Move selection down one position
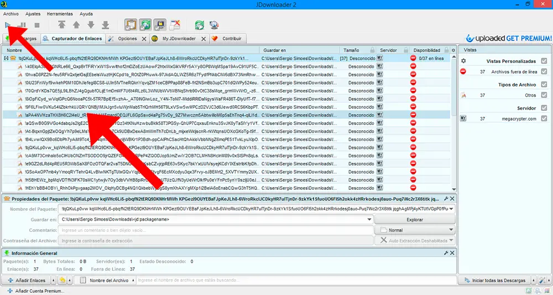Screen dimensions: 553x295 (x=91, y=25)
